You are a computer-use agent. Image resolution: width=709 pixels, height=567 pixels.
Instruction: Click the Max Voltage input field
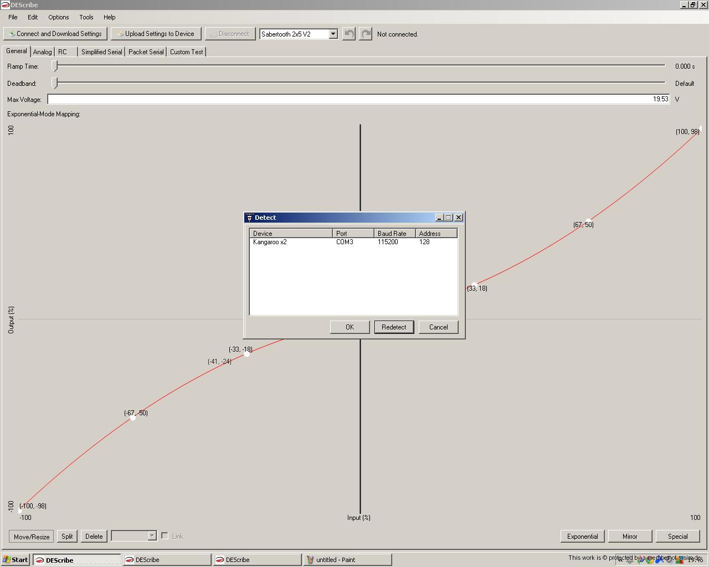tap(358, 99)
